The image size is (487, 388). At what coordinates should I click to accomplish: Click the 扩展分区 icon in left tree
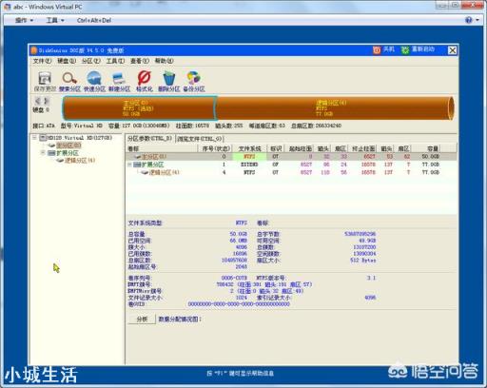51,153
